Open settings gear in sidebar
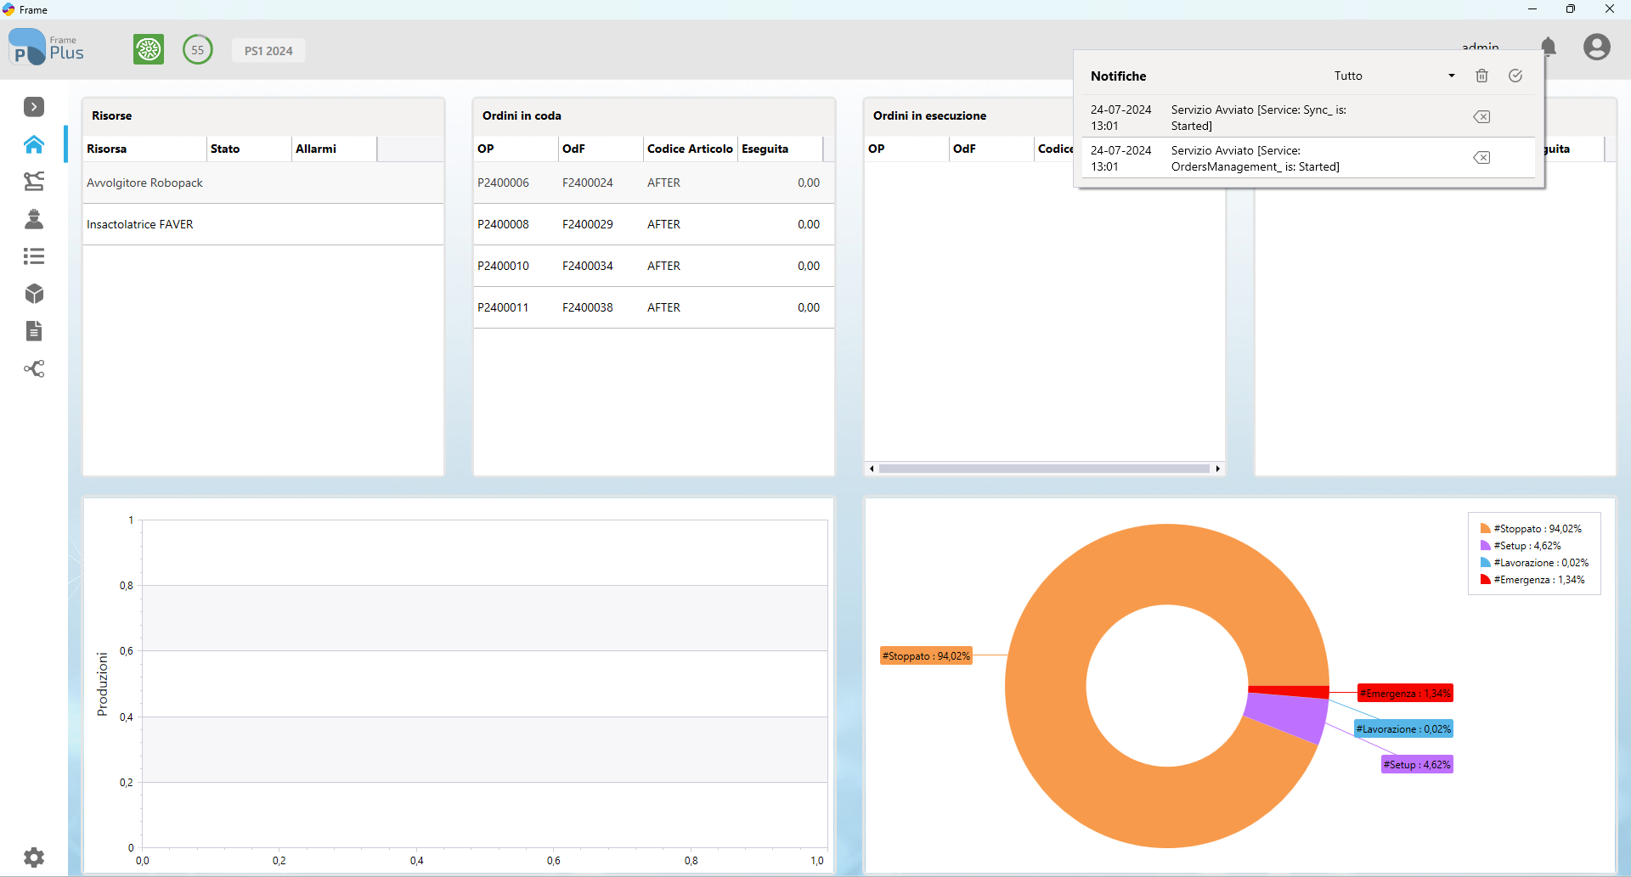 [34, 857]
